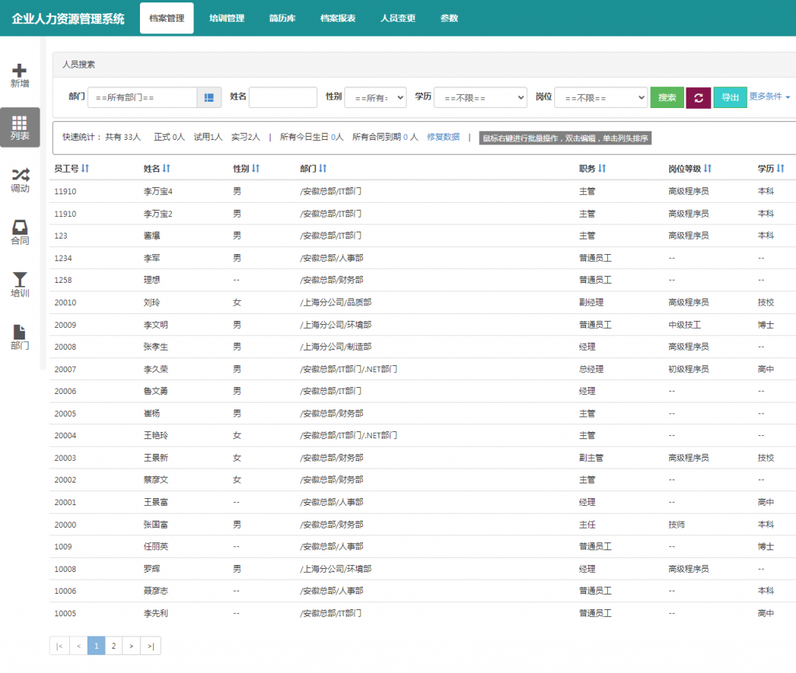The image size is (796, 673).
Task: Go to previous page arrow
Action: (79, 646)
